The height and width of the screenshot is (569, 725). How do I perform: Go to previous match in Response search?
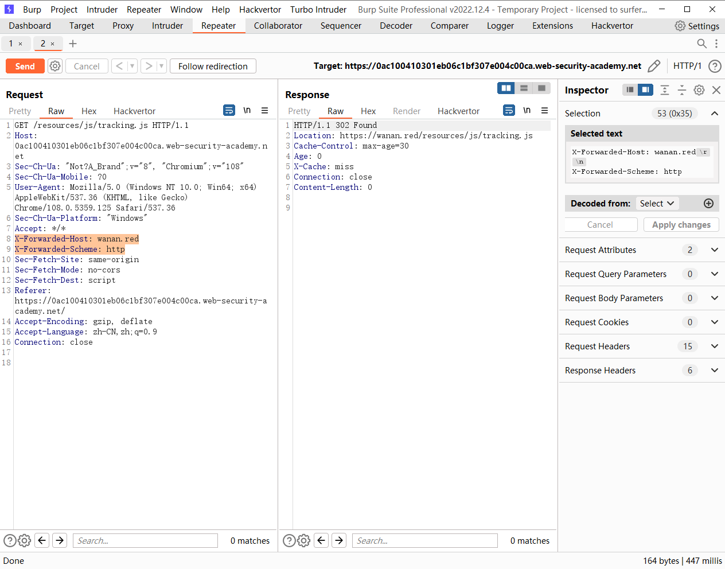point(322,540)
